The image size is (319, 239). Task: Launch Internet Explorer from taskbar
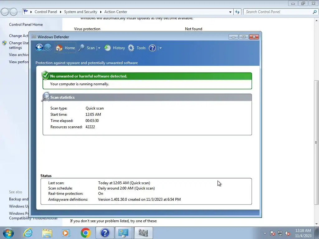[x=28, y=233]
